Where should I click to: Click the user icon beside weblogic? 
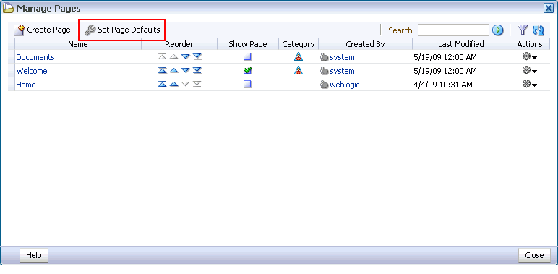(325, 85)
